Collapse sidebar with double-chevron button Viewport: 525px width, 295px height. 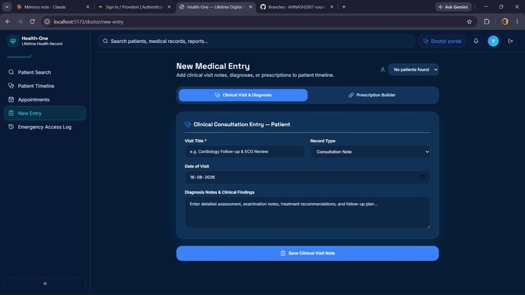tap(45, 283)
